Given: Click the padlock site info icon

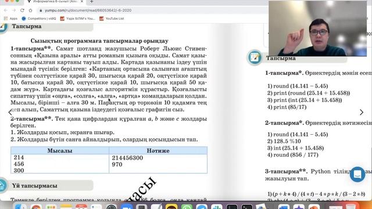Looking at the screenshot, I should pyautogui.click(x=41, y=10).
